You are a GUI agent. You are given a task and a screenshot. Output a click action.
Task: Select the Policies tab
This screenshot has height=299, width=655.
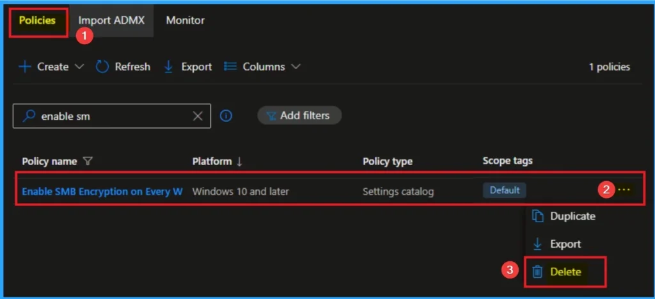tap(37, 20)
